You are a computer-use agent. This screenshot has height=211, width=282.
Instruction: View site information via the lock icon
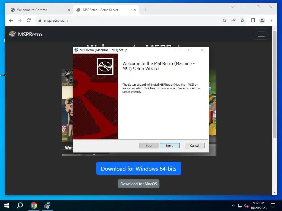(x=40, y=20)
